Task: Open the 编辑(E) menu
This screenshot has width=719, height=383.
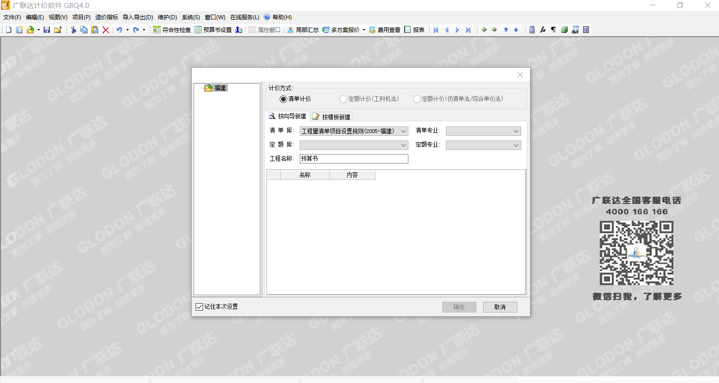Action: click(x=35, y=17)
